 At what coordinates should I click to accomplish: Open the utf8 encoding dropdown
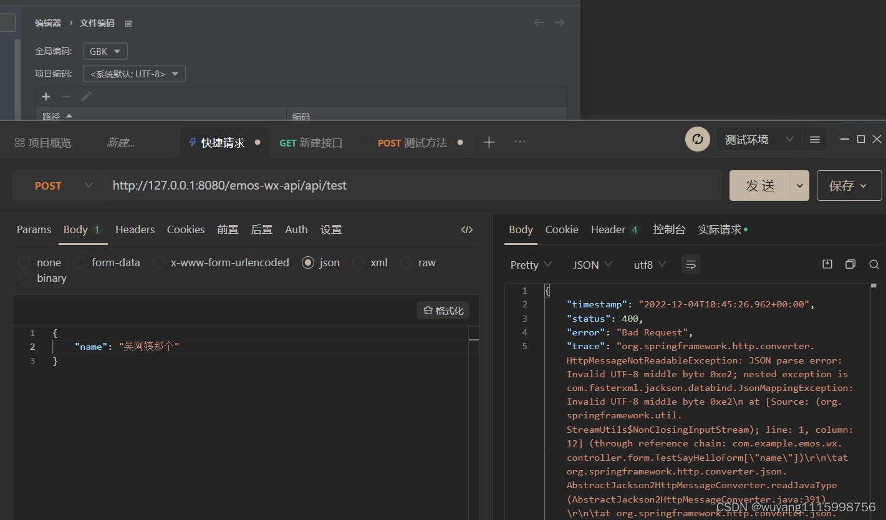pyautogui.click(x=650, y=264)
